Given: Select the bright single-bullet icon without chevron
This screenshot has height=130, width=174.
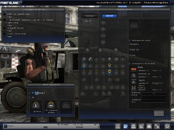Looking at the screenshot, I should [x=84, y=59].
